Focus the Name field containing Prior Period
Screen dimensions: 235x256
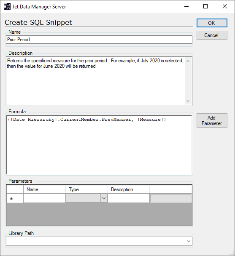pyautogui.click(x=99, y=40)
